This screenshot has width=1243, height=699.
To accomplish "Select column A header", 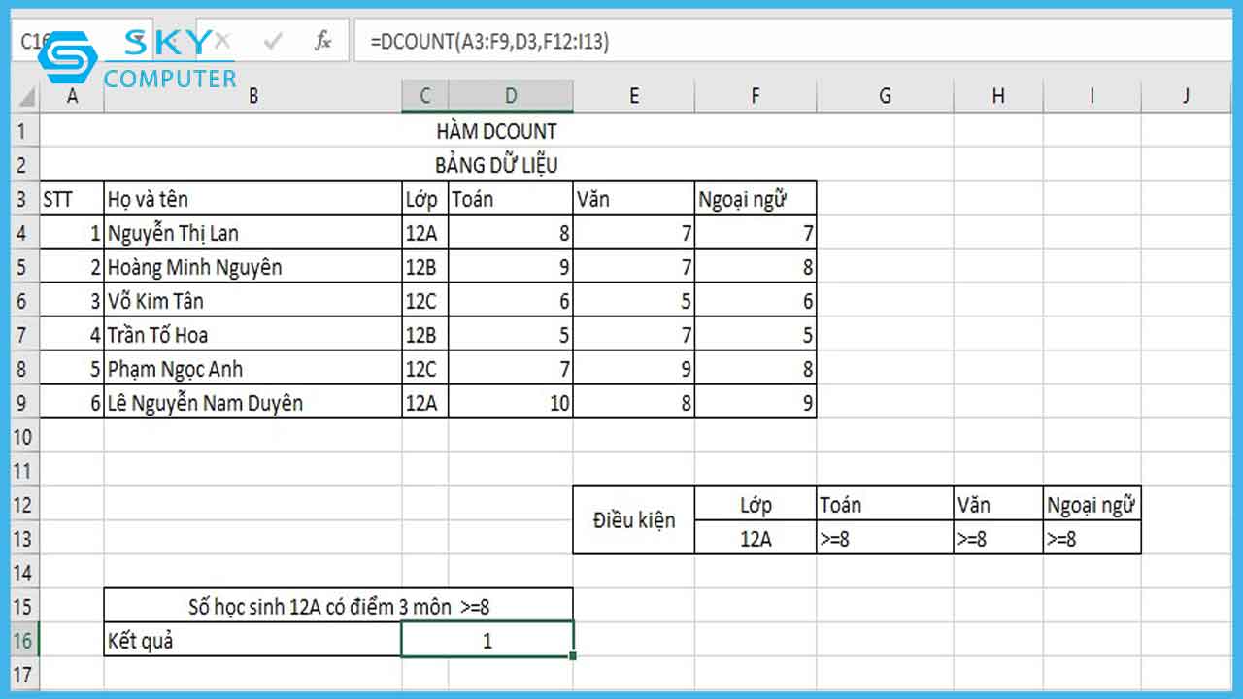I will [72, 96].
